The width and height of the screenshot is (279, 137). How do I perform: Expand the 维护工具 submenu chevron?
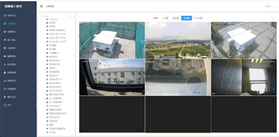(x=33, y=97)
